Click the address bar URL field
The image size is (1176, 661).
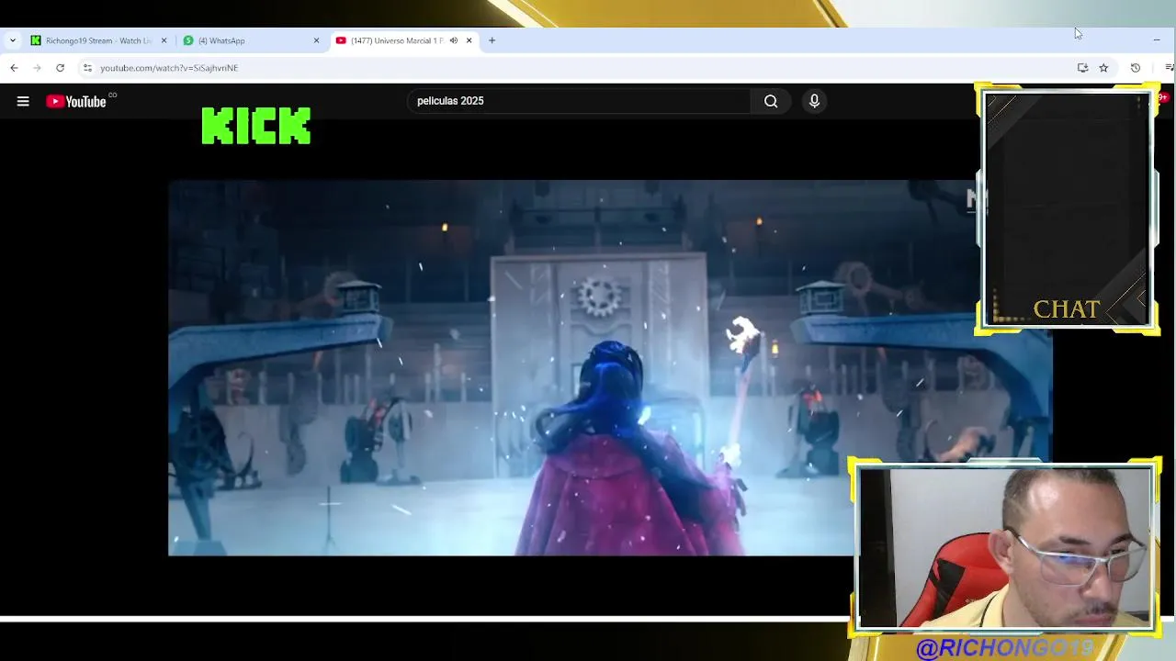pos(579,68)
